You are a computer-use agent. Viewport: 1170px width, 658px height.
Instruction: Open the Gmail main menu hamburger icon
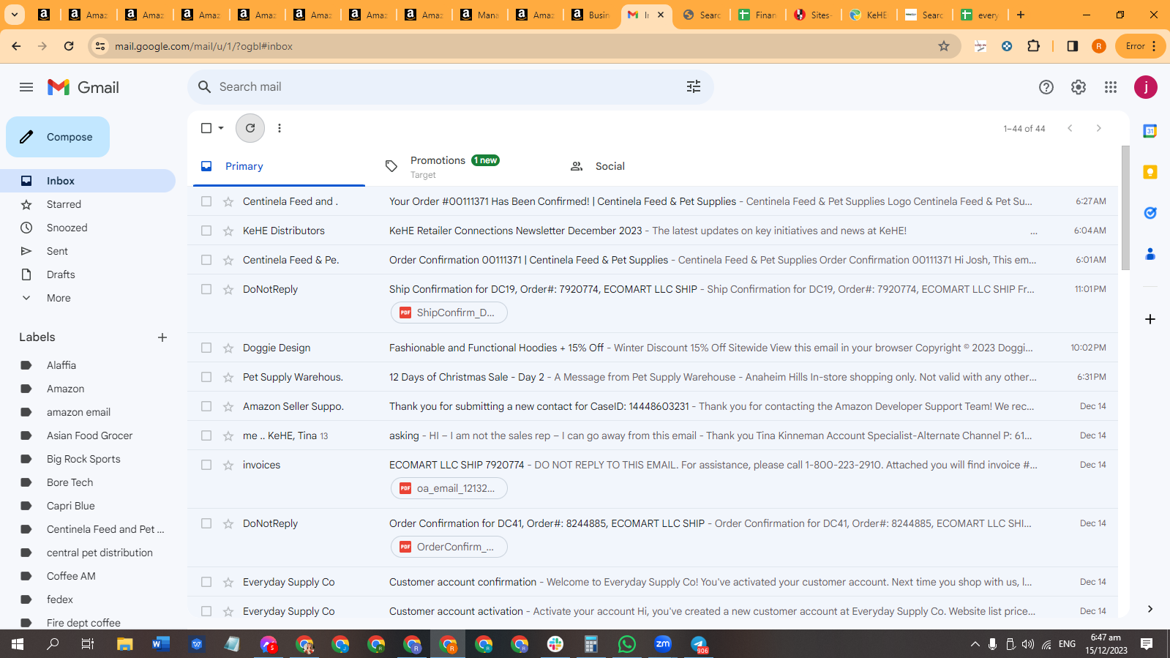[26, 87]
